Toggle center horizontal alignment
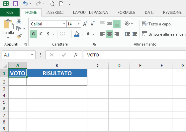Viewport: 186px width, 132px height. pos(110,34)
